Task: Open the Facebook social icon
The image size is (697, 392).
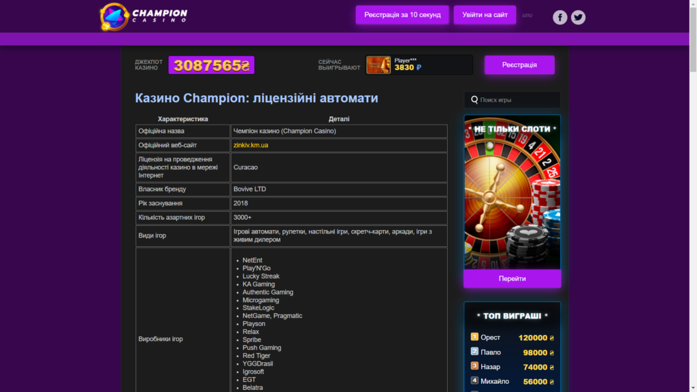Action: tap(560, 17)
